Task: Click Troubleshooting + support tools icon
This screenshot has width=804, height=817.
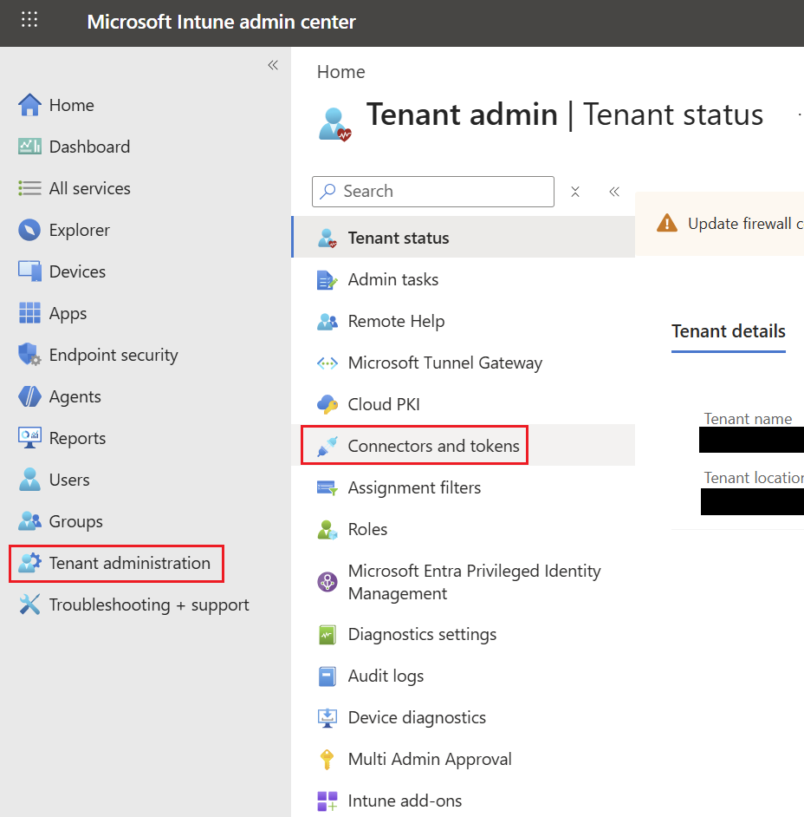Action: click(x=29, y=605)
